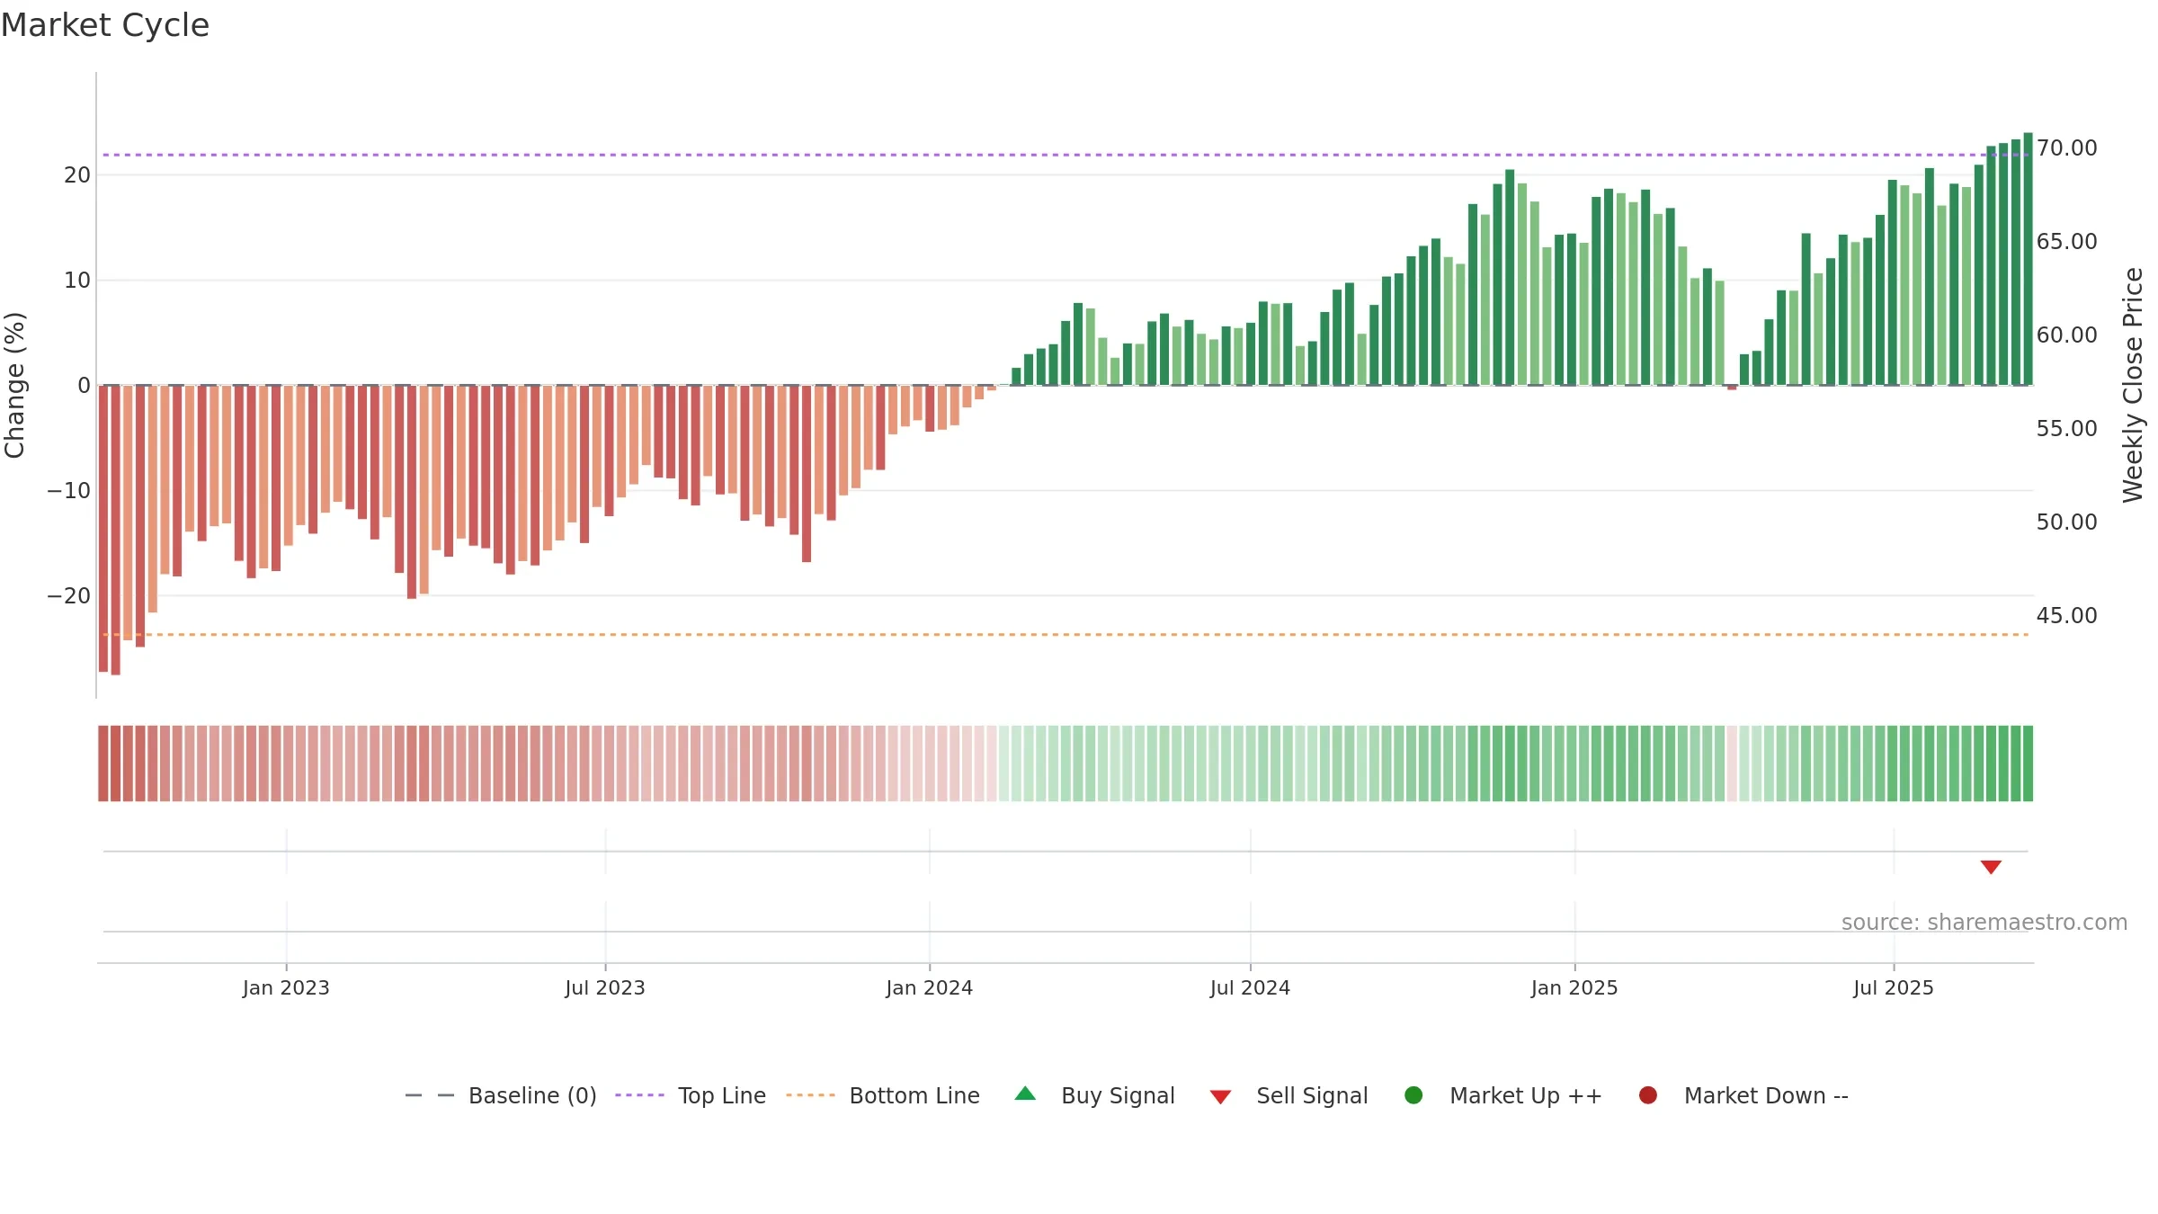Click the leftmost dark red heat strip cell

click(x=103, y=763)
